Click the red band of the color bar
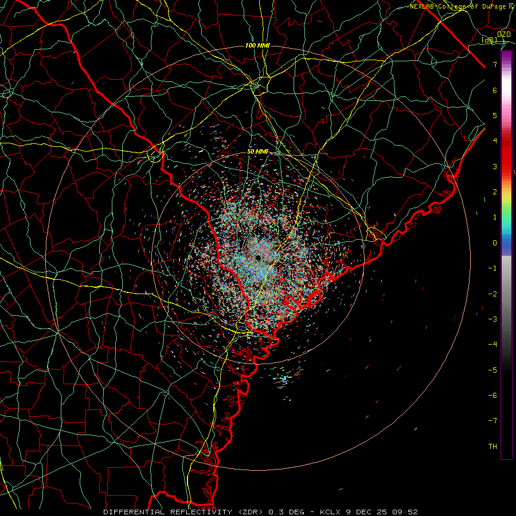This screenshot has width=516, height=516. pos(506,157)
